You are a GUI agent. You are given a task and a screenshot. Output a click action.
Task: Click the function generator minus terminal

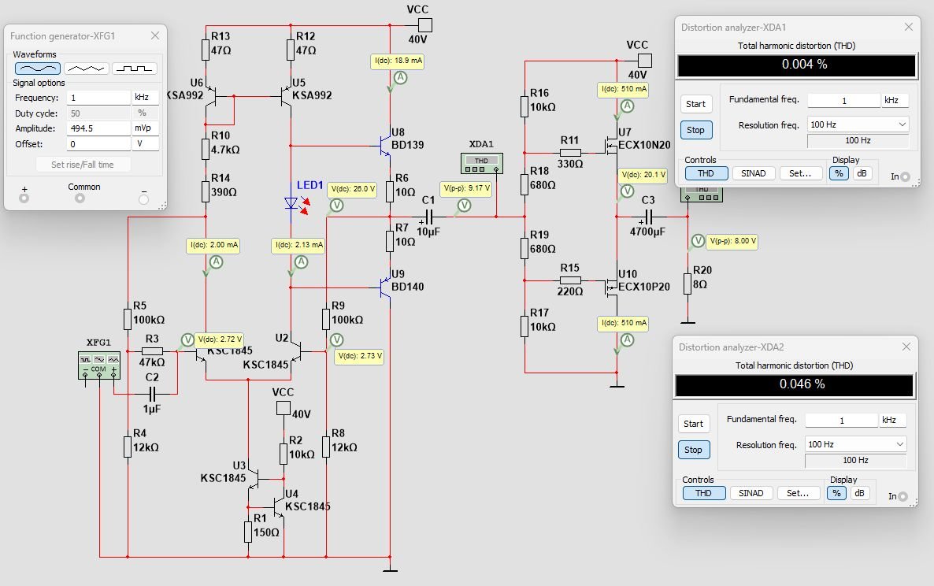tap(143, 199)
